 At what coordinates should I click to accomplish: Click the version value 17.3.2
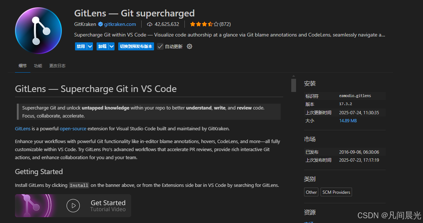click(345, 104)
